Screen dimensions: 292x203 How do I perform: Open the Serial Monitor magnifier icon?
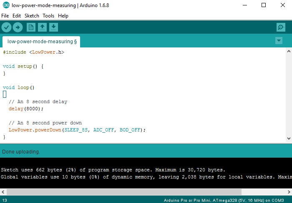tap(281, 27)
